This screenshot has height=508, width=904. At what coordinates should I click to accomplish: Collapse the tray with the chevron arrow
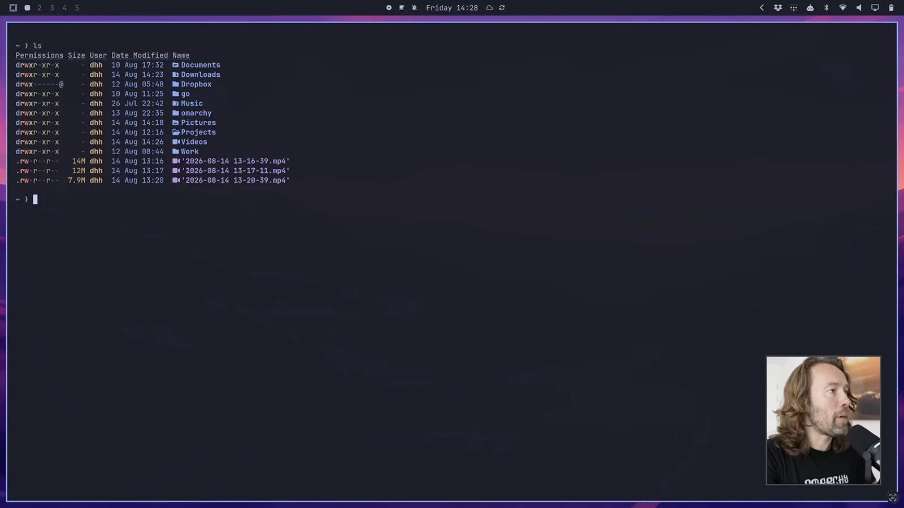click(x=762, y=8)
